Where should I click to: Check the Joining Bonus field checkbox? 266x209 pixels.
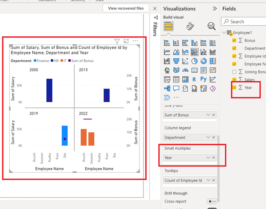tap(234, 72)
